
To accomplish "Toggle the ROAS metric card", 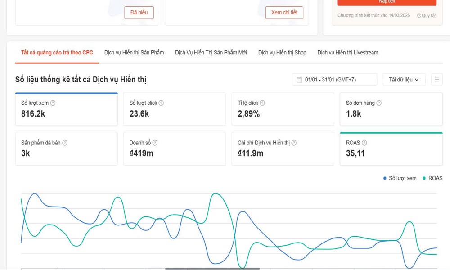I will tap(391, 149).
